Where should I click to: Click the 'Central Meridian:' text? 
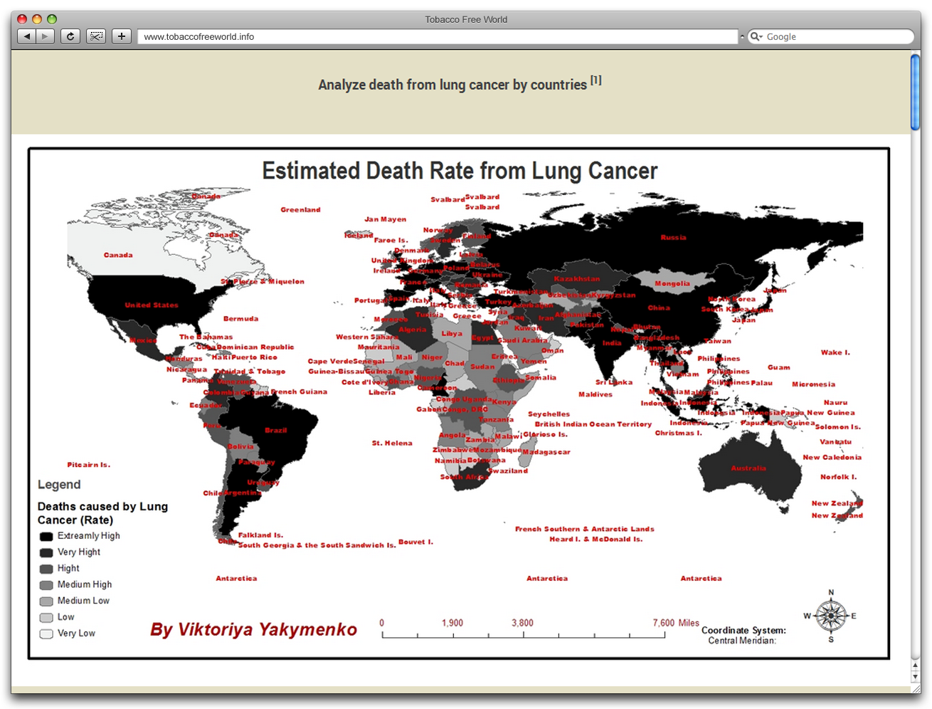coord(742,641)
